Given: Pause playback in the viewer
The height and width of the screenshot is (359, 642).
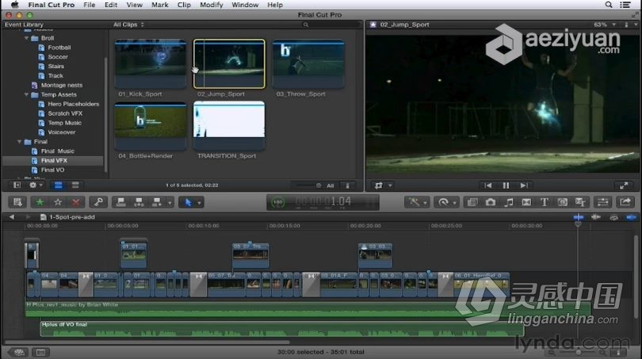Looking at the screenshot, I should click(x=506, y=185).
